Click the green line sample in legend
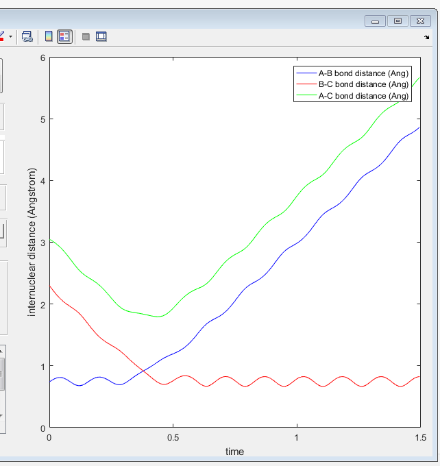The image size is (440, 466). (x=306, y=96)
